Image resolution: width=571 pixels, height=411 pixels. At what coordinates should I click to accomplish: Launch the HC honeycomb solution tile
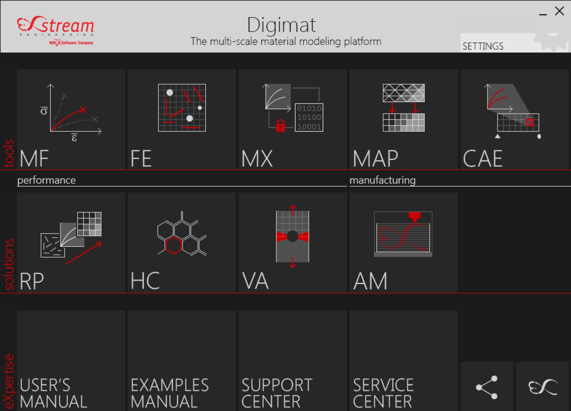(182, 243)
